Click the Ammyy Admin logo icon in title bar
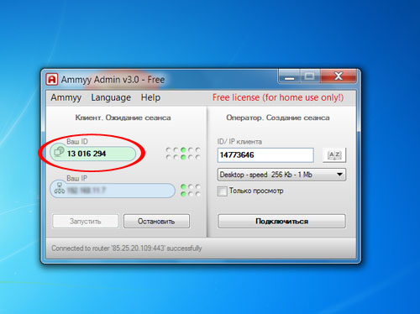This screenshot has height=314, width=420. coord(52,80)
